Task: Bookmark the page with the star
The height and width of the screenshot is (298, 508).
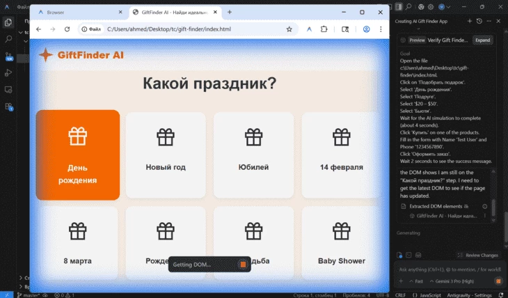Action: (289, 29)
